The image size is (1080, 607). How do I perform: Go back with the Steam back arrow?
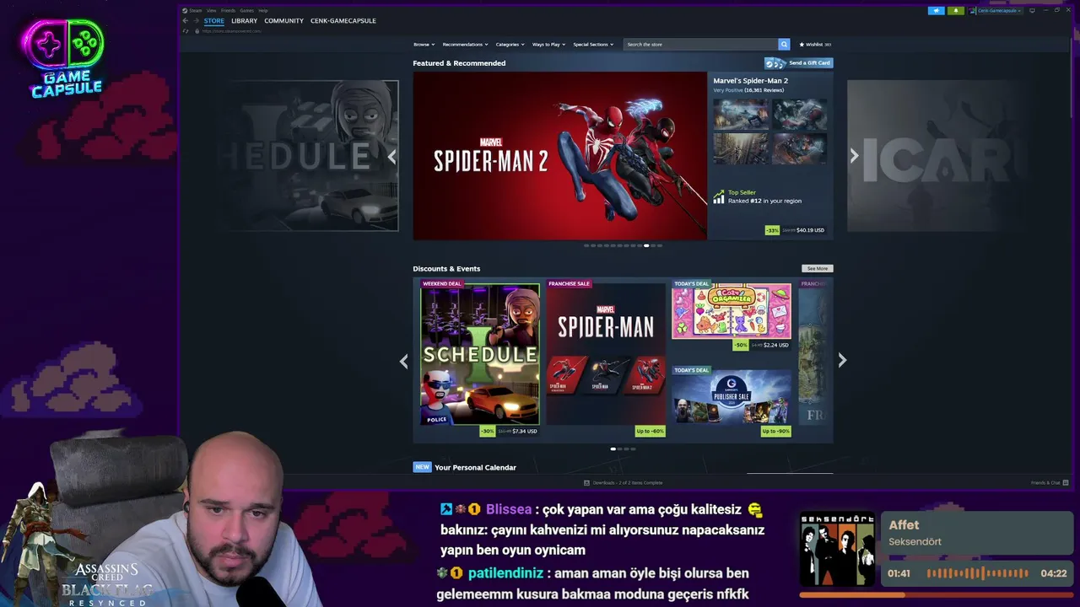pos(186,20)
